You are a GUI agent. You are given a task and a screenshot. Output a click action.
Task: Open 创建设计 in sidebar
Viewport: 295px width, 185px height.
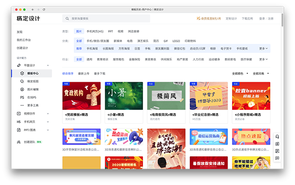(x=22, y=48)
